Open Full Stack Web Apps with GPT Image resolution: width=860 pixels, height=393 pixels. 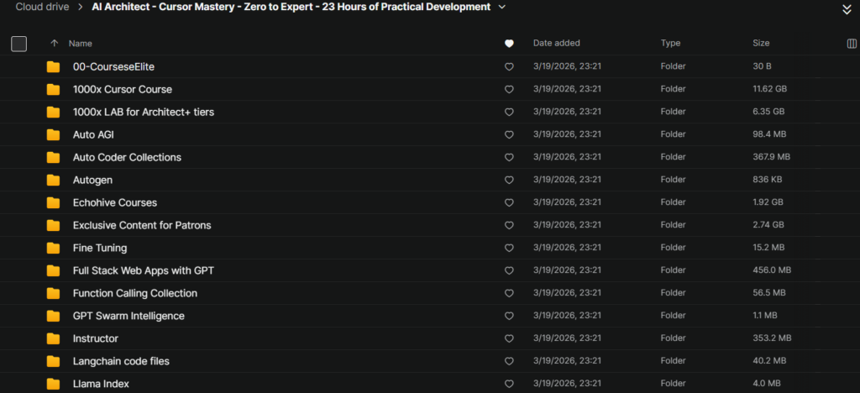[x=144, y=270]
